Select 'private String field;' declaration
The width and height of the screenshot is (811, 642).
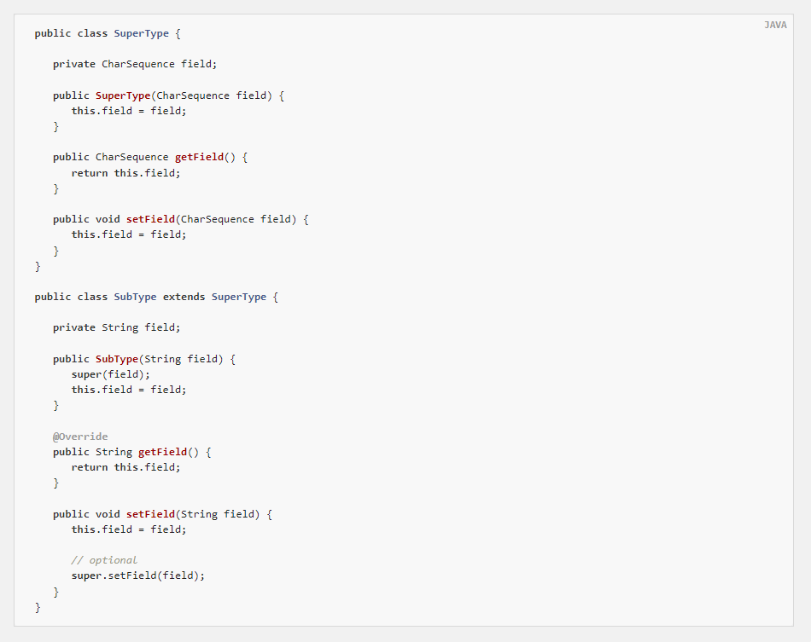coord(116,327)
